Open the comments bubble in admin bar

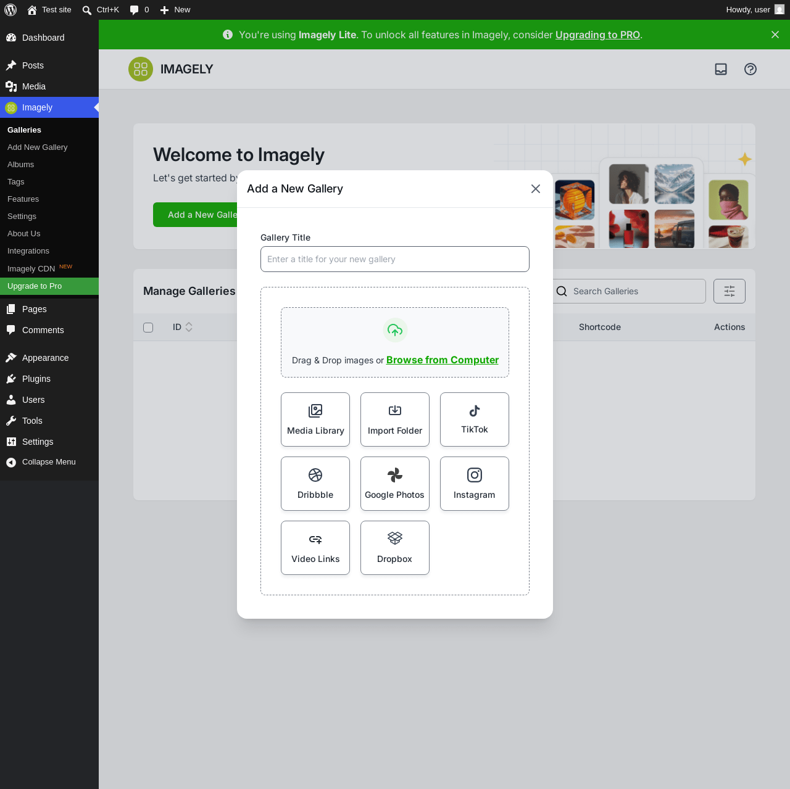[139, 10]
